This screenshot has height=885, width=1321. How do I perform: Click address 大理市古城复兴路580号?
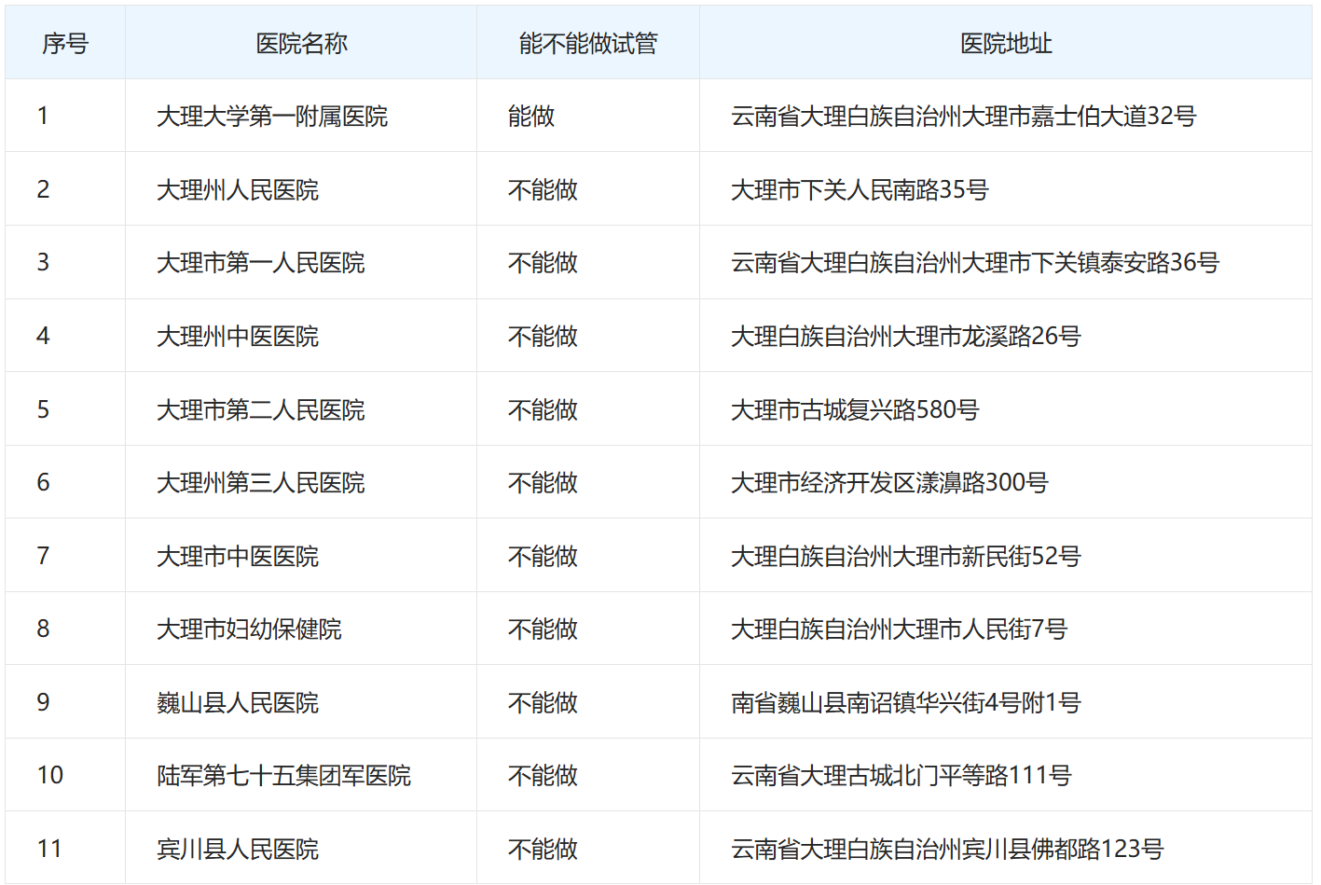coord(855,409)
